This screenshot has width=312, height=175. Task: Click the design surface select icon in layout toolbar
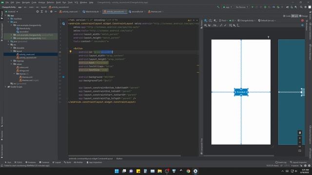[206, 20]
